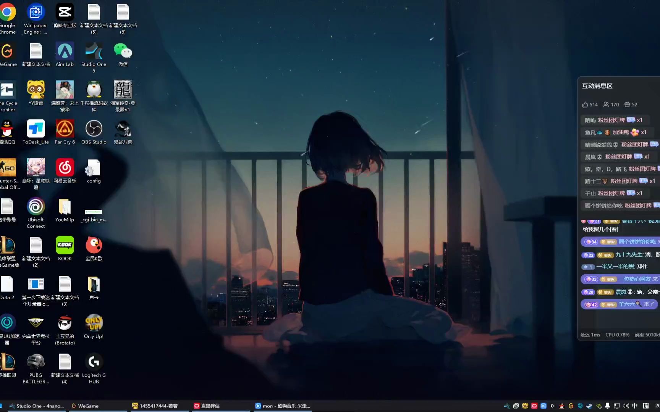The width and height of the screenshot is (660, 412).
Task: Launch the KOOK voice chat shortcut
Action: [x=65, y=249]
